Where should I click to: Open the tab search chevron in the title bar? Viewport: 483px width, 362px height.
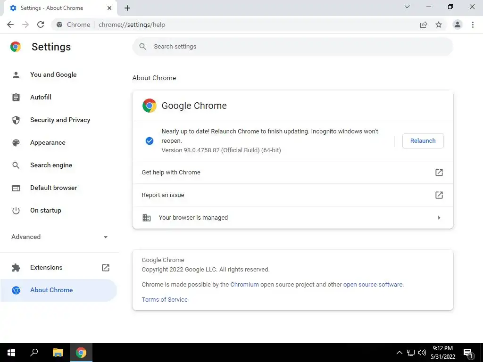[x=407, y=7]
